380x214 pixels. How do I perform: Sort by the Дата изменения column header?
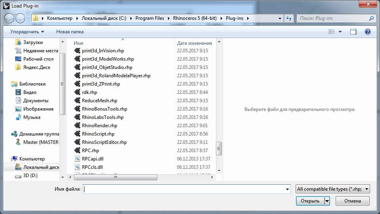pyautogui.click(x=195, y=43)
